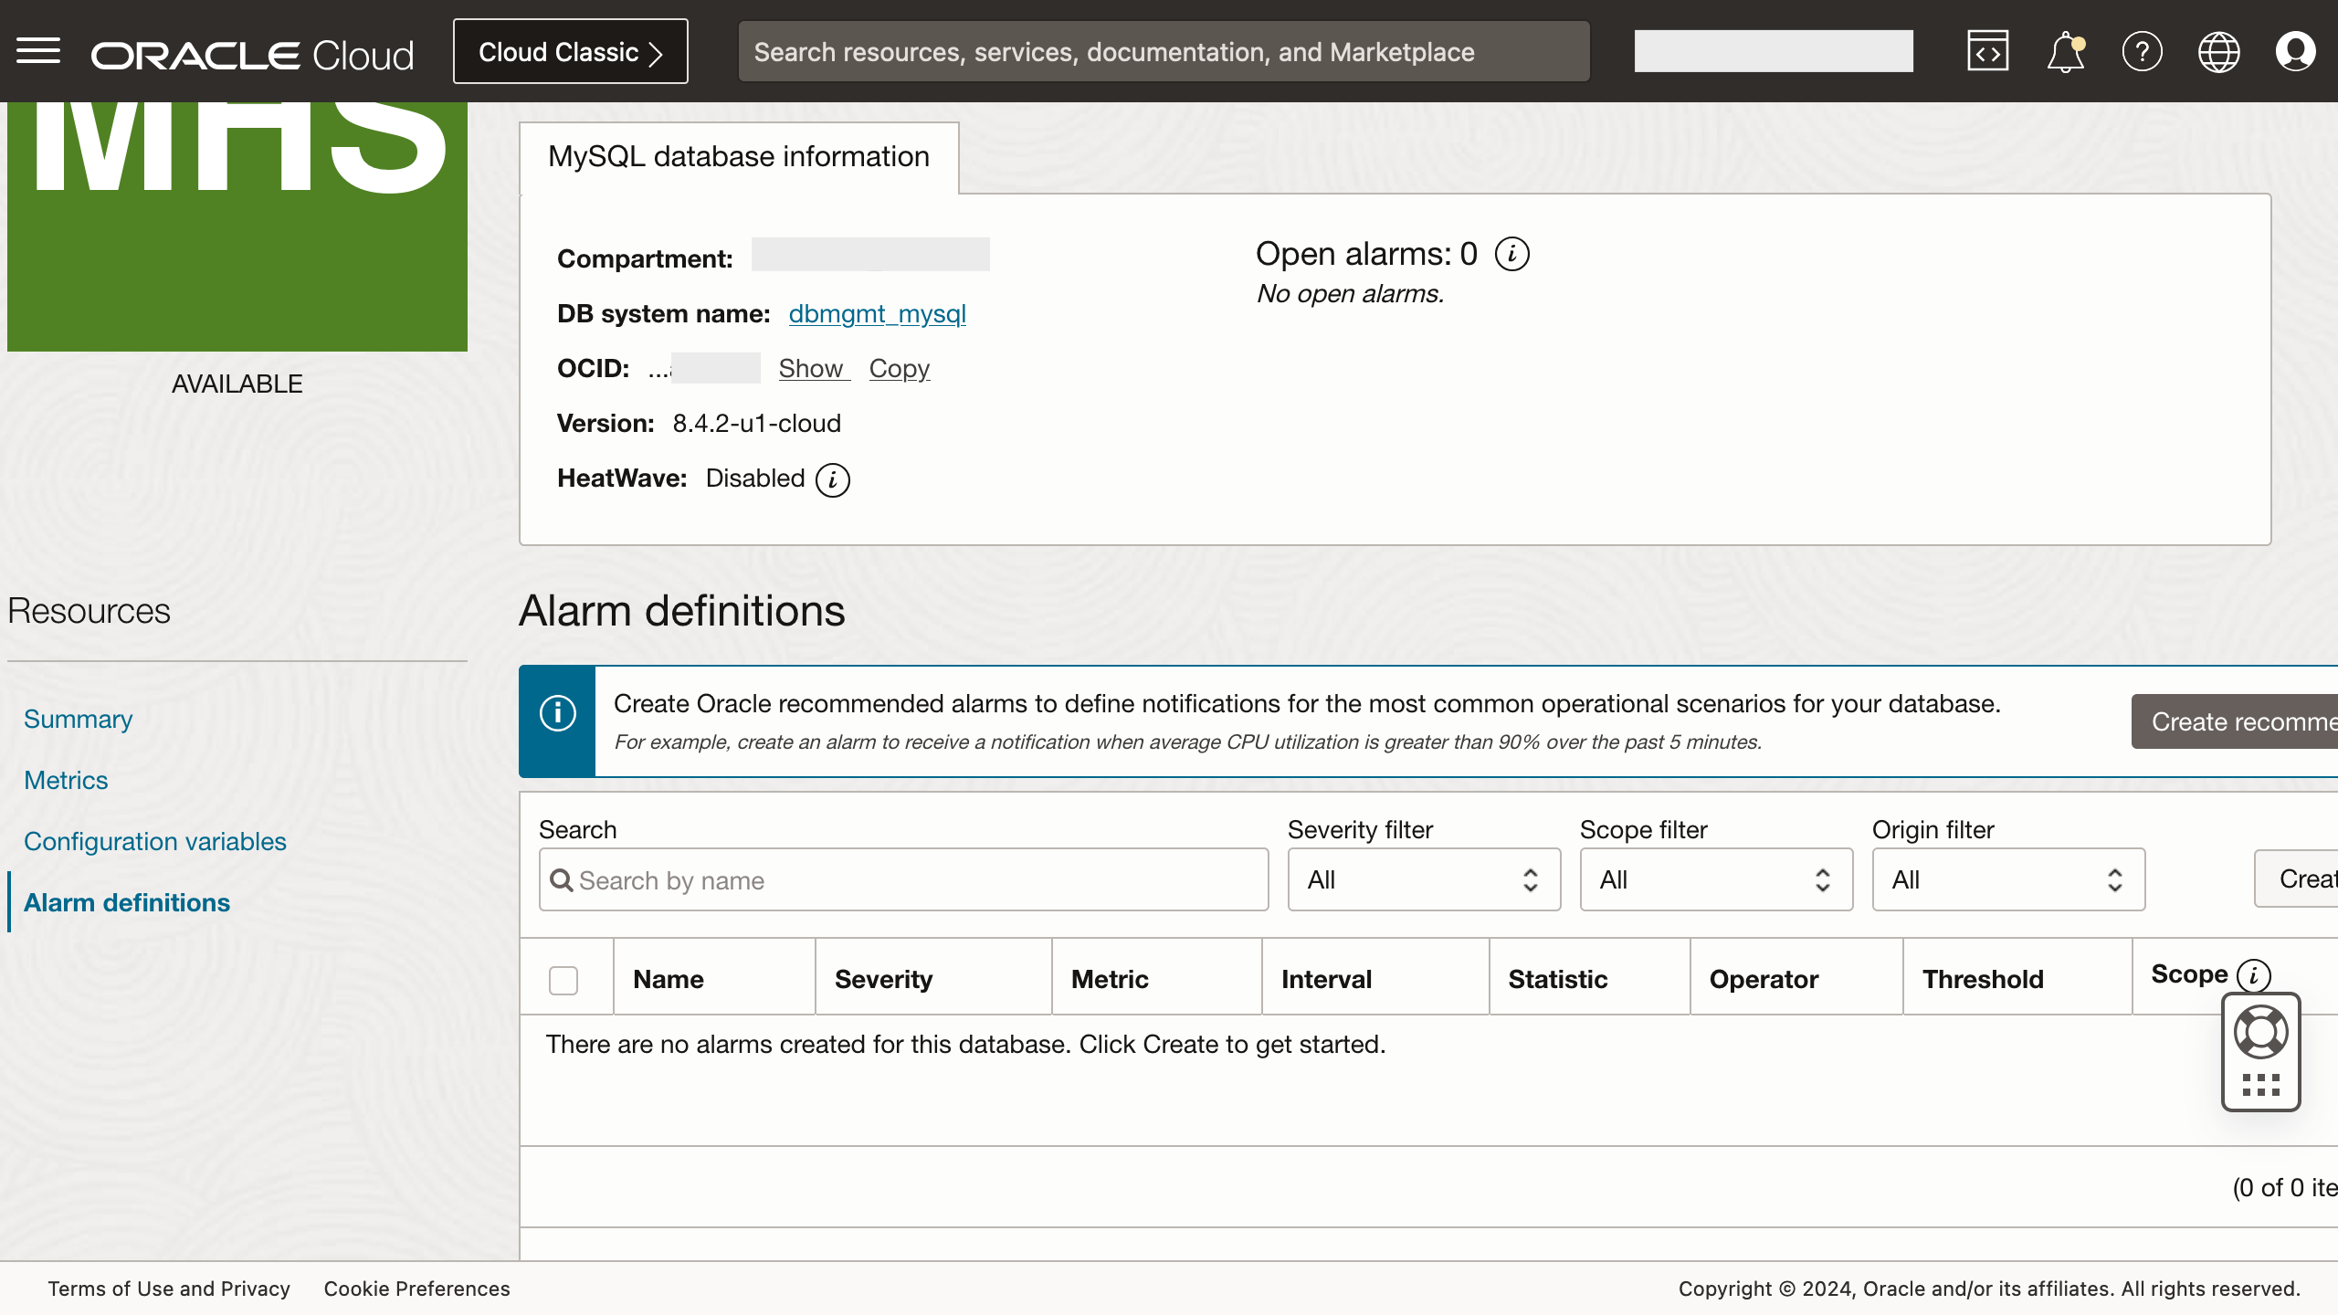Open the user profile avatar icon
The width and height of the screenshot is (2338, 1315).
(x=2296, y=51)
